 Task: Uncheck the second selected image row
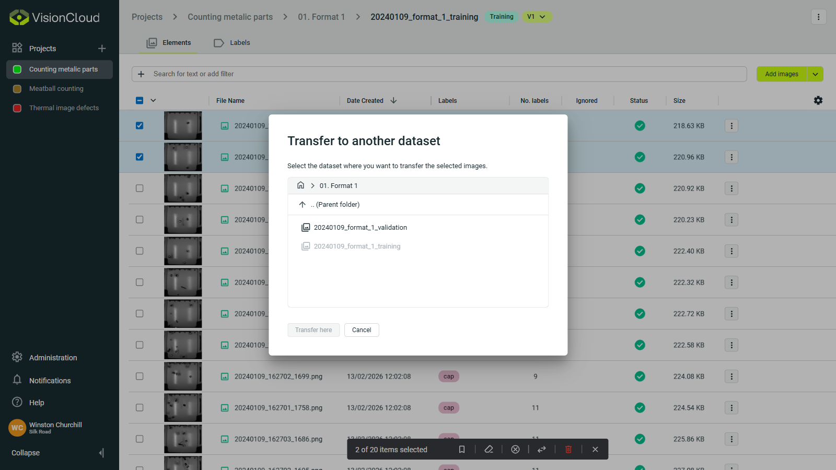(x=140, y=157)
